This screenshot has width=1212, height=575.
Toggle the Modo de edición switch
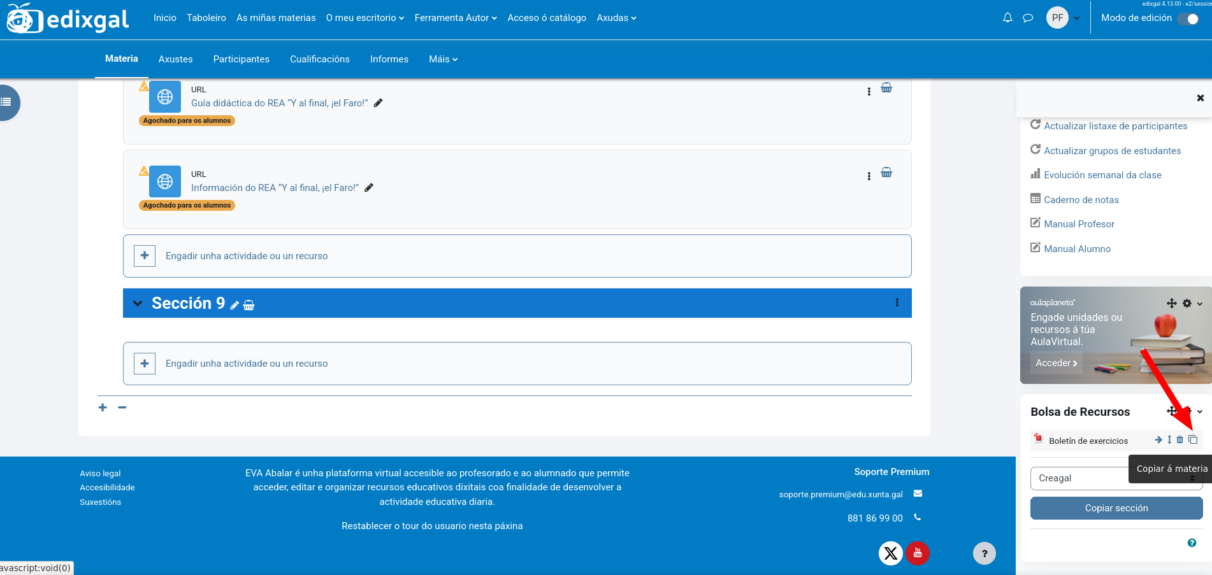(x=1188, y=18)
